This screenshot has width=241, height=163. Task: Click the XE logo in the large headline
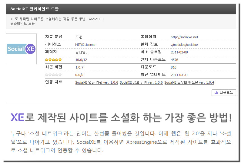17,117
